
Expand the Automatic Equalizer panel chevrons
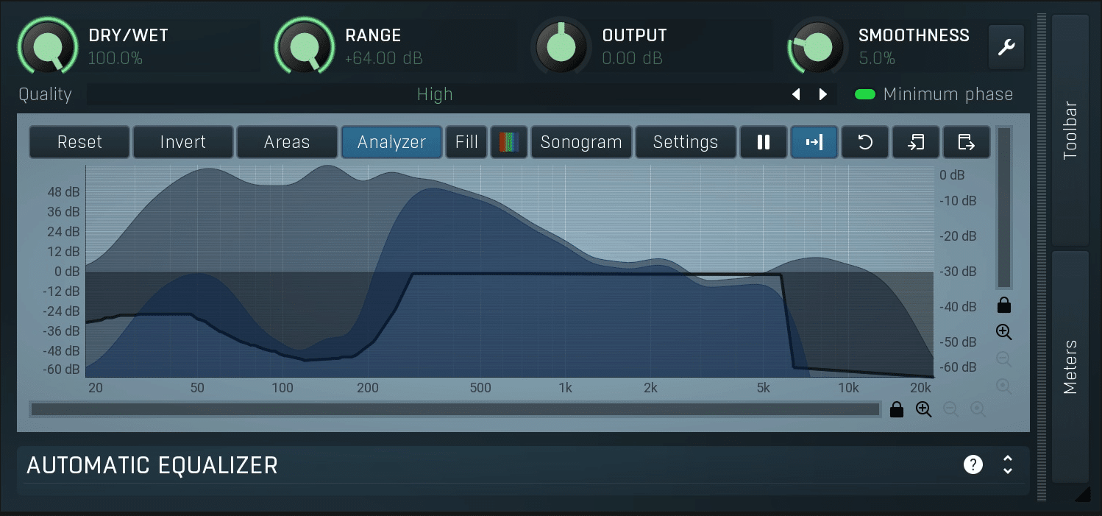[x=1007, y=465]
